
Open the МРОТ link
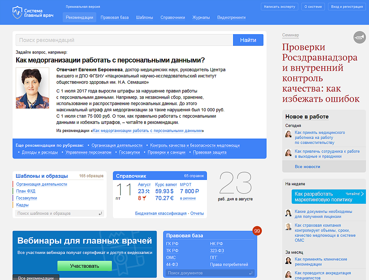(186, 184)
